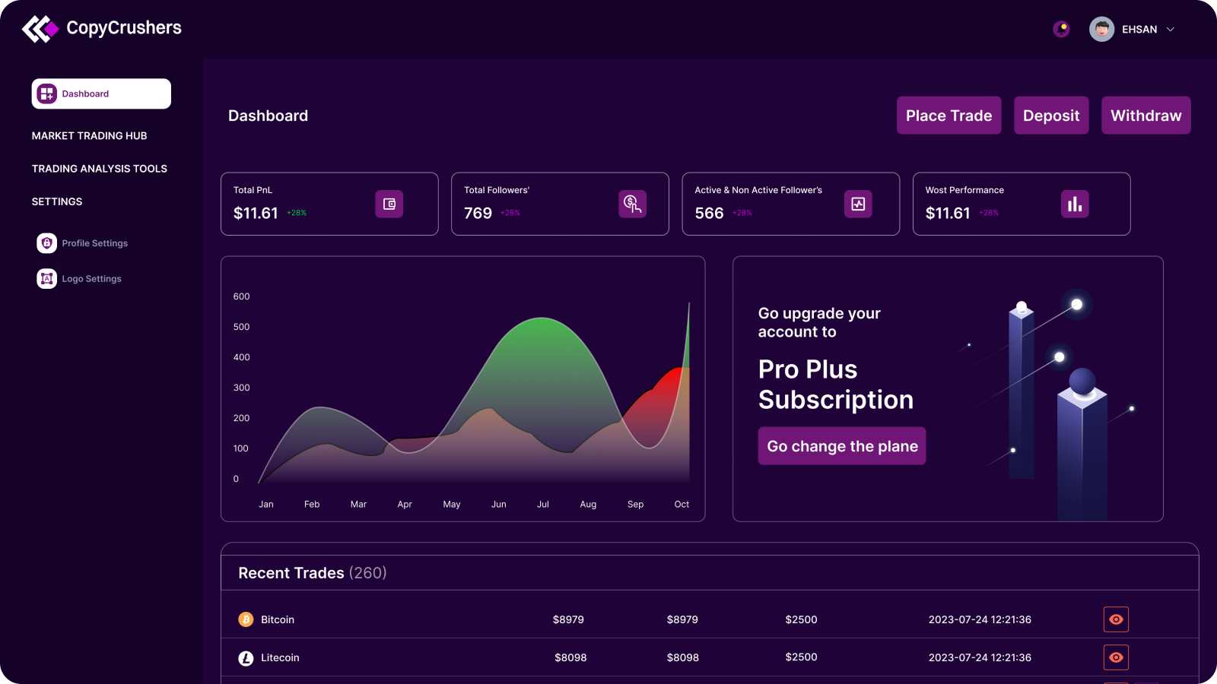The image size is (1217, 684).
Task: Click the Profile Settings lock icon
Action: click(x=47, y=243)
